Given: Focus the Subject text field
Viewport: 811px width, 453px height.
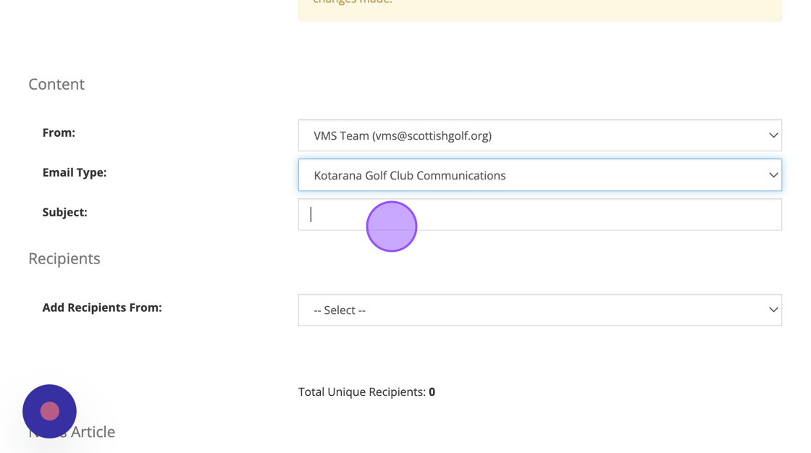Looking at the screenshot, I should pyautogui.click(x=539, y=215).
